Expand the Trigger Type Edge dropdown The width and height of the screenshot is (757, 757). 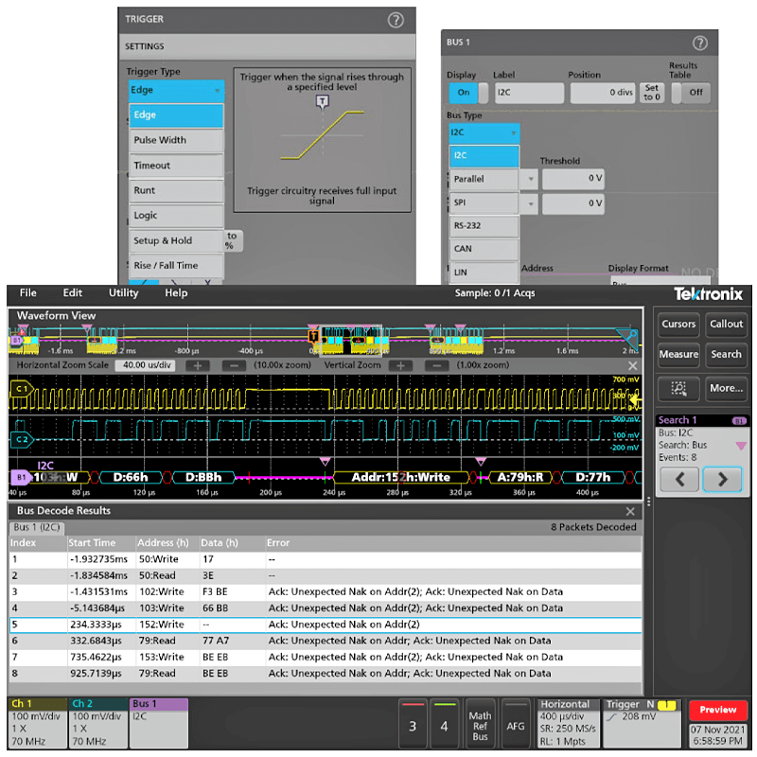click(x=176, y=90)
